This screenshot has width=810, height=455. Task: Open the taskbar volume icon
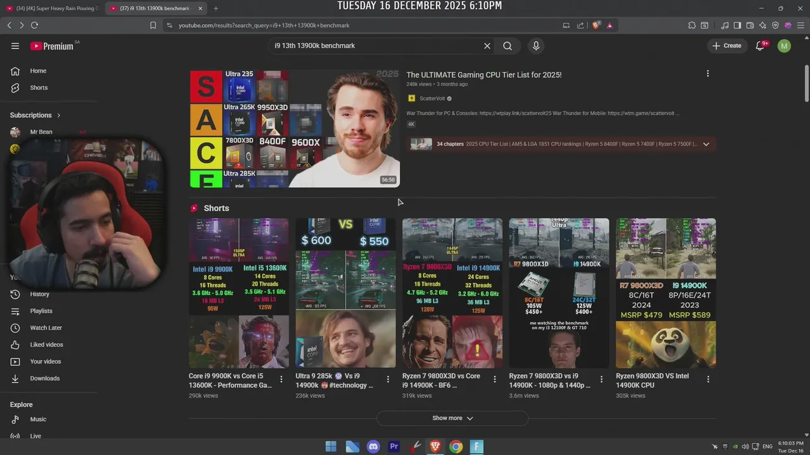pyautogui.click(x=745, y=447)
